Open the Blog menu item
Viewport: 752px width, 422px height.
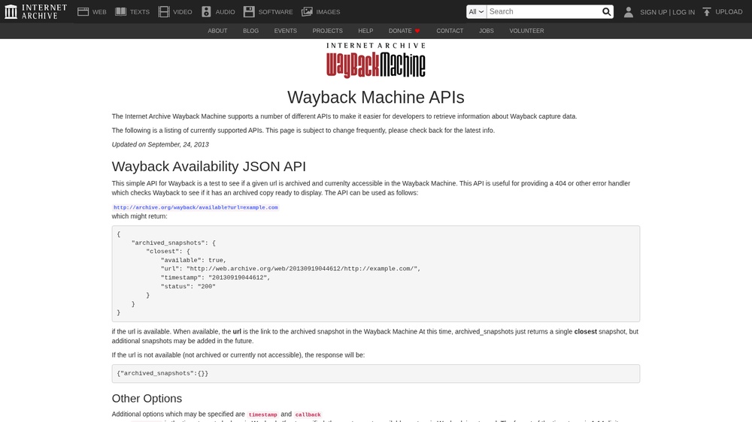[x=251, y=31]
